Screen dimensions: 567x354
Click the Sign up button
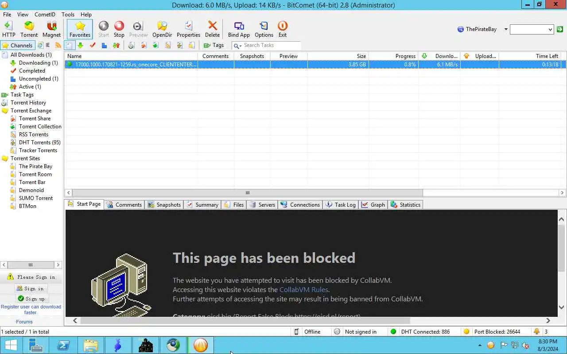point(31,299)
